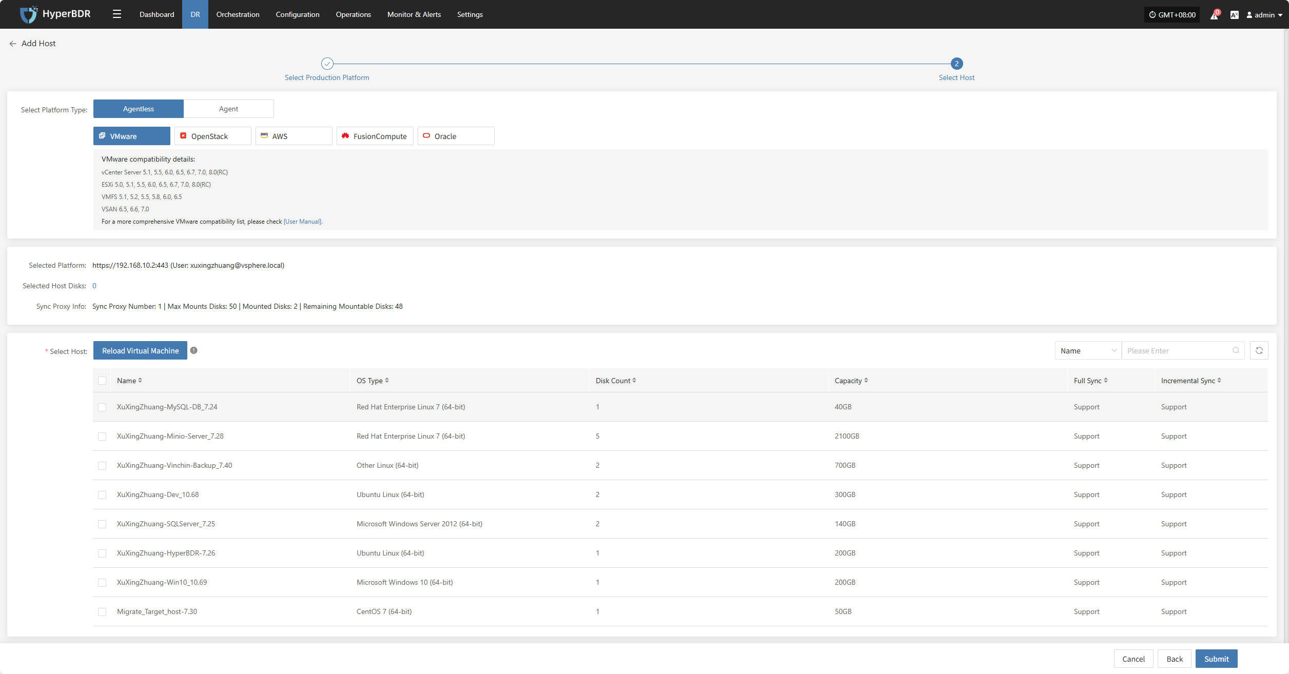
Task: Click the Reload Virtual Machine button
Action: (140, 350)
